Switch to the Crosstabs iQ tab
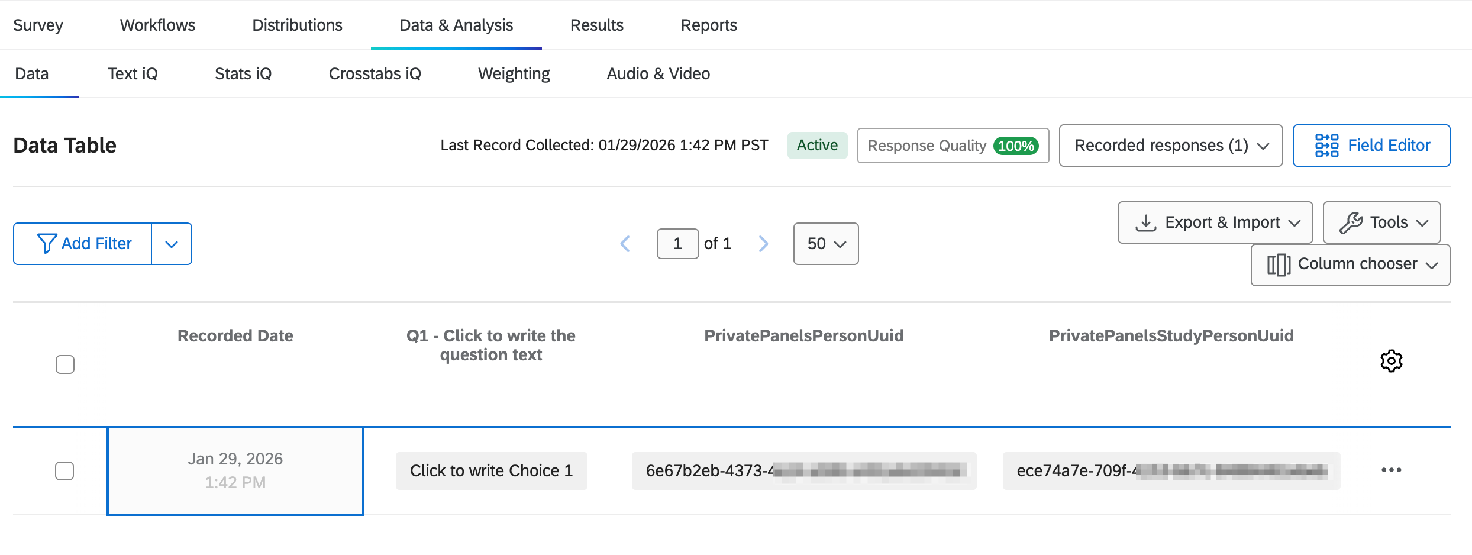1472x555 pixels. click(375, 74)
